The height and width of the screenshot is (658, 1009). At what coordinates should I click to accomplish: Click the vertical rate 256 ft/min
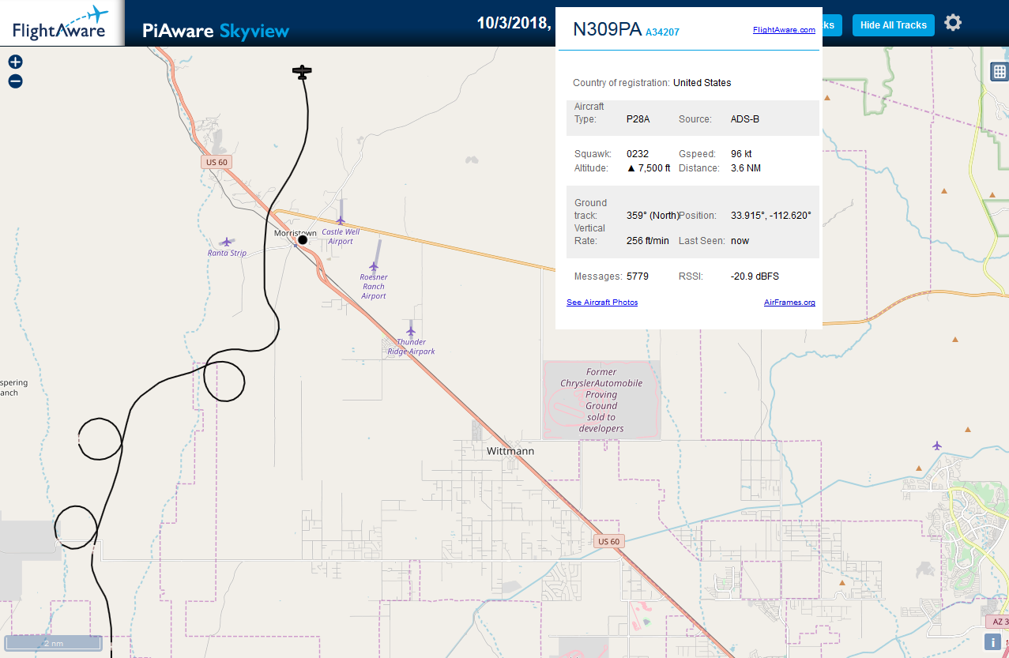coord(648,241)
